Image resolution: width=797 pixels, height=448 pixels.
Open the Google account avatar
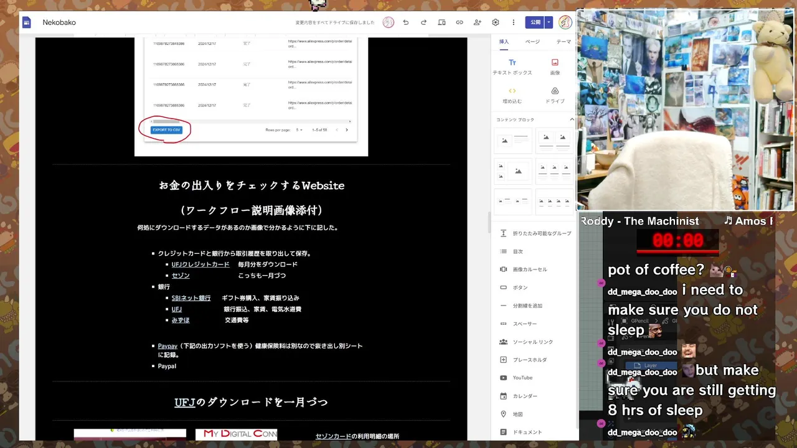coord(565,22)
